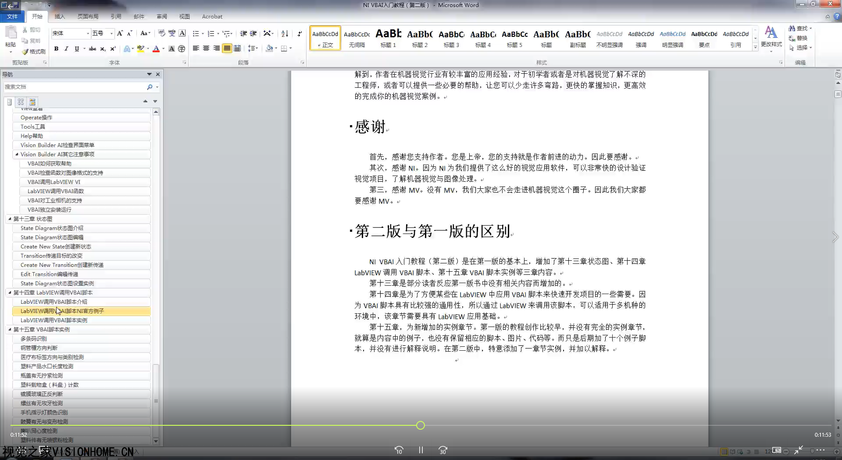This screenshot has width=842, height=460.
Task: Click the 搜索文档 search field
Action: coord(75,87)
